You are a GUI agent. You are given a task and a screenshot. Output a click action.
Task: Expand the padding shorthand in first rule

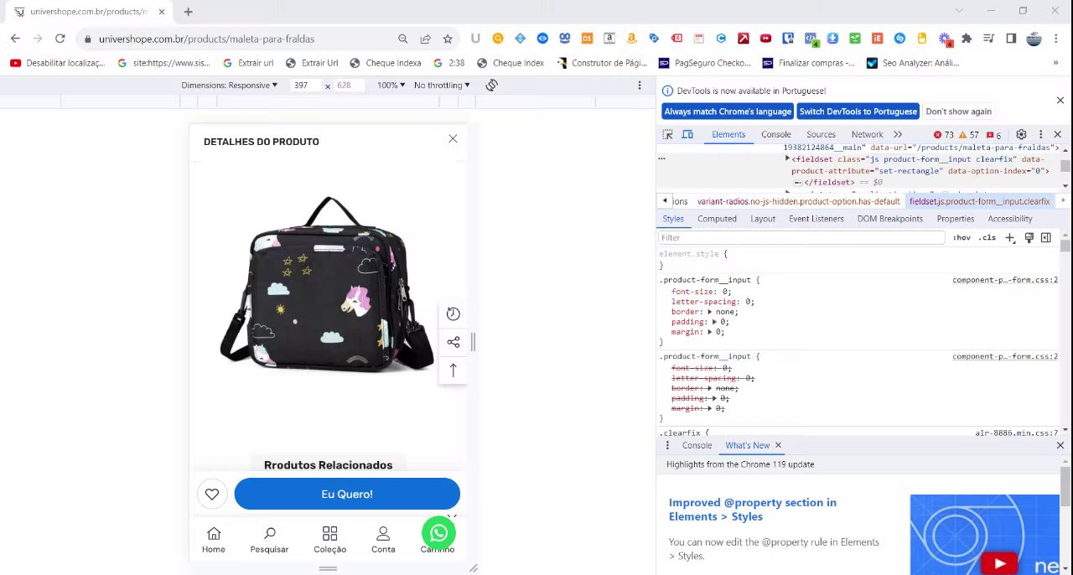[x=715, y=322]
